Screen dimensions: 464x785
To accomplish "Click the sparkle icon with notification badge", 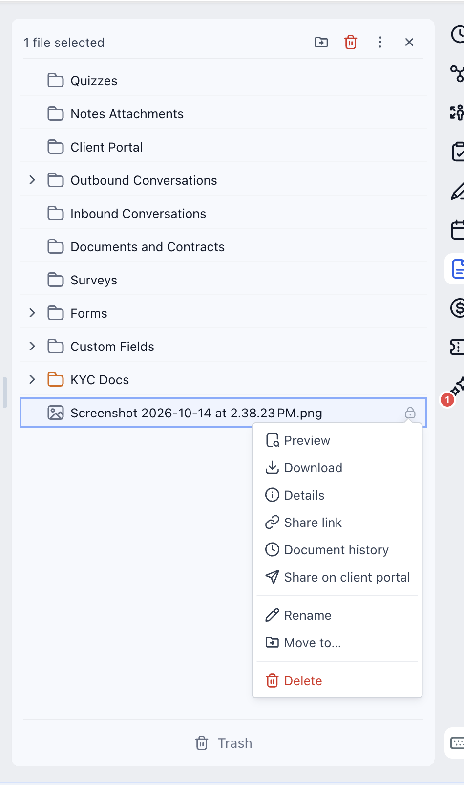I will (458, 387).
